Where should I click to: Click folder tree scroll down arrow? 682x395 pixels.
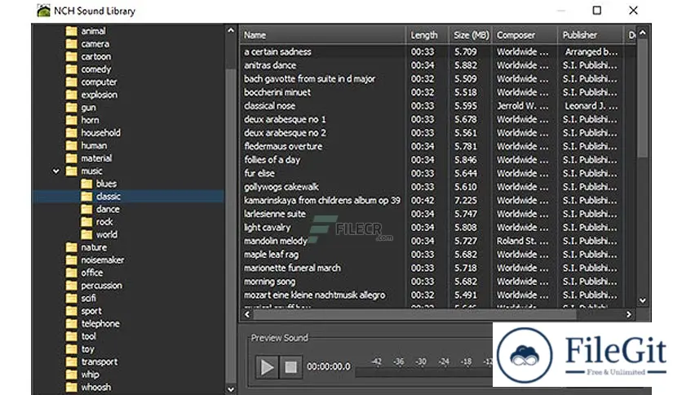click(231, 389)
